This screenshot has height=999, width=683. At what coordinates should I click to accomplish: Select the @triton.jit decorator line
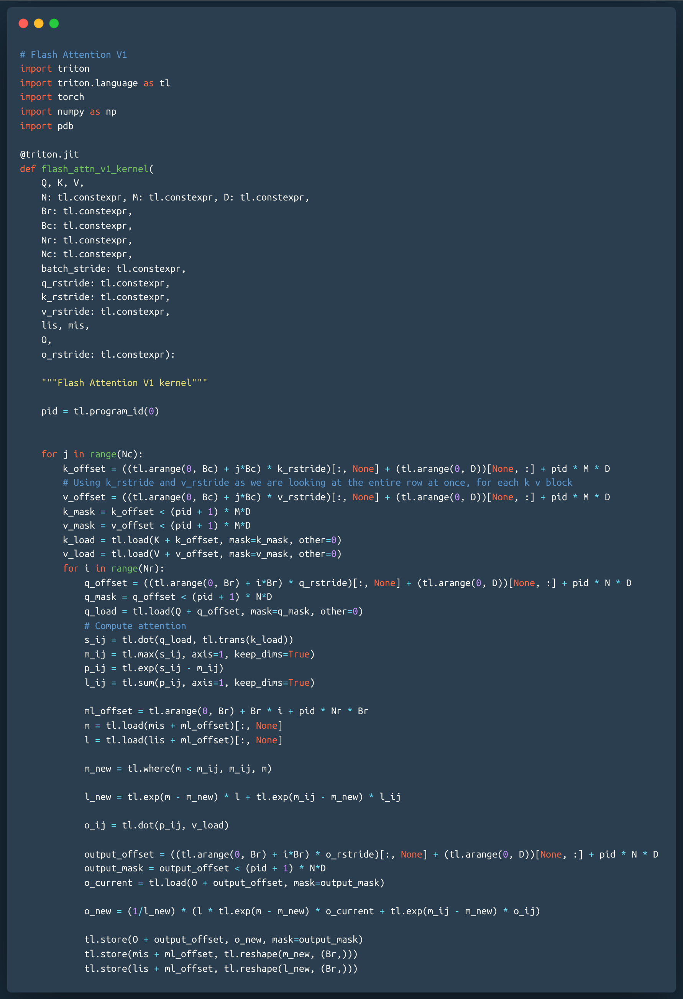coord(49,154)
